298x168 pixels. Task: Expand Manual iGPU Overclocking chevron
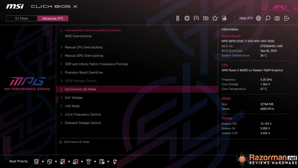click(61, 55)
